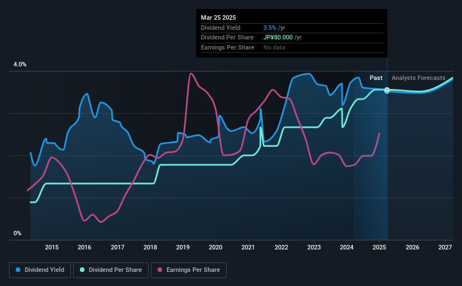Click the 2019 x-axis label
The image size is (462, 286).
(183, 247)
